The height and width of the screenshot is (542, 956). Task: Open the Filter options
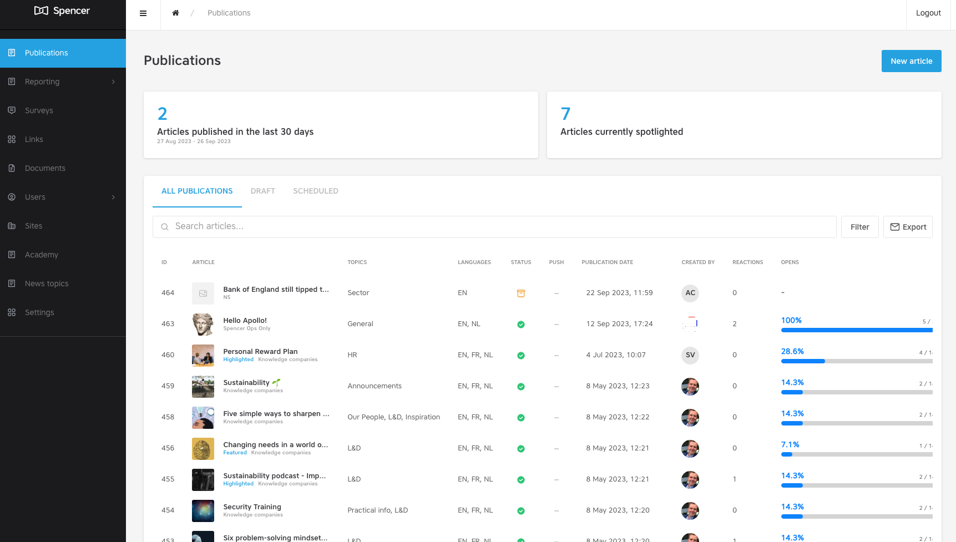tap(859, 227)
